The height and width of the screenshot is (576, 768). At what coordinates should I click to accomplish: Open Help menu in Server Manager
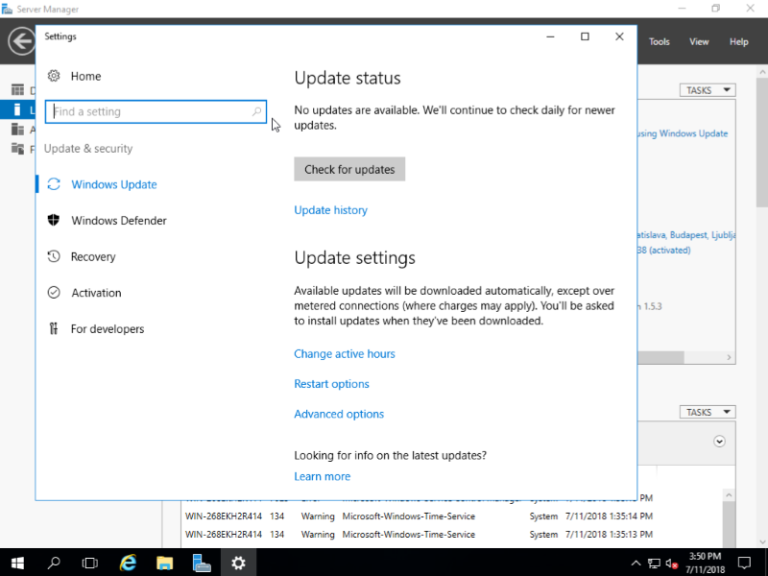click(738, 41)
